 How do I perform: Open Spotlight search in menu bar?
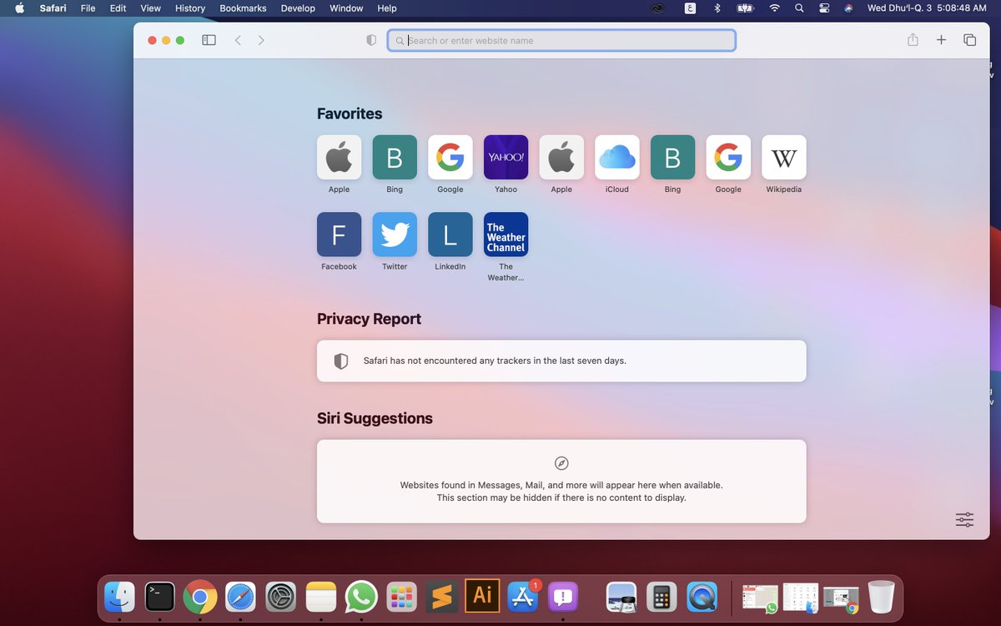pyautogui.click(x=799, y=8)
